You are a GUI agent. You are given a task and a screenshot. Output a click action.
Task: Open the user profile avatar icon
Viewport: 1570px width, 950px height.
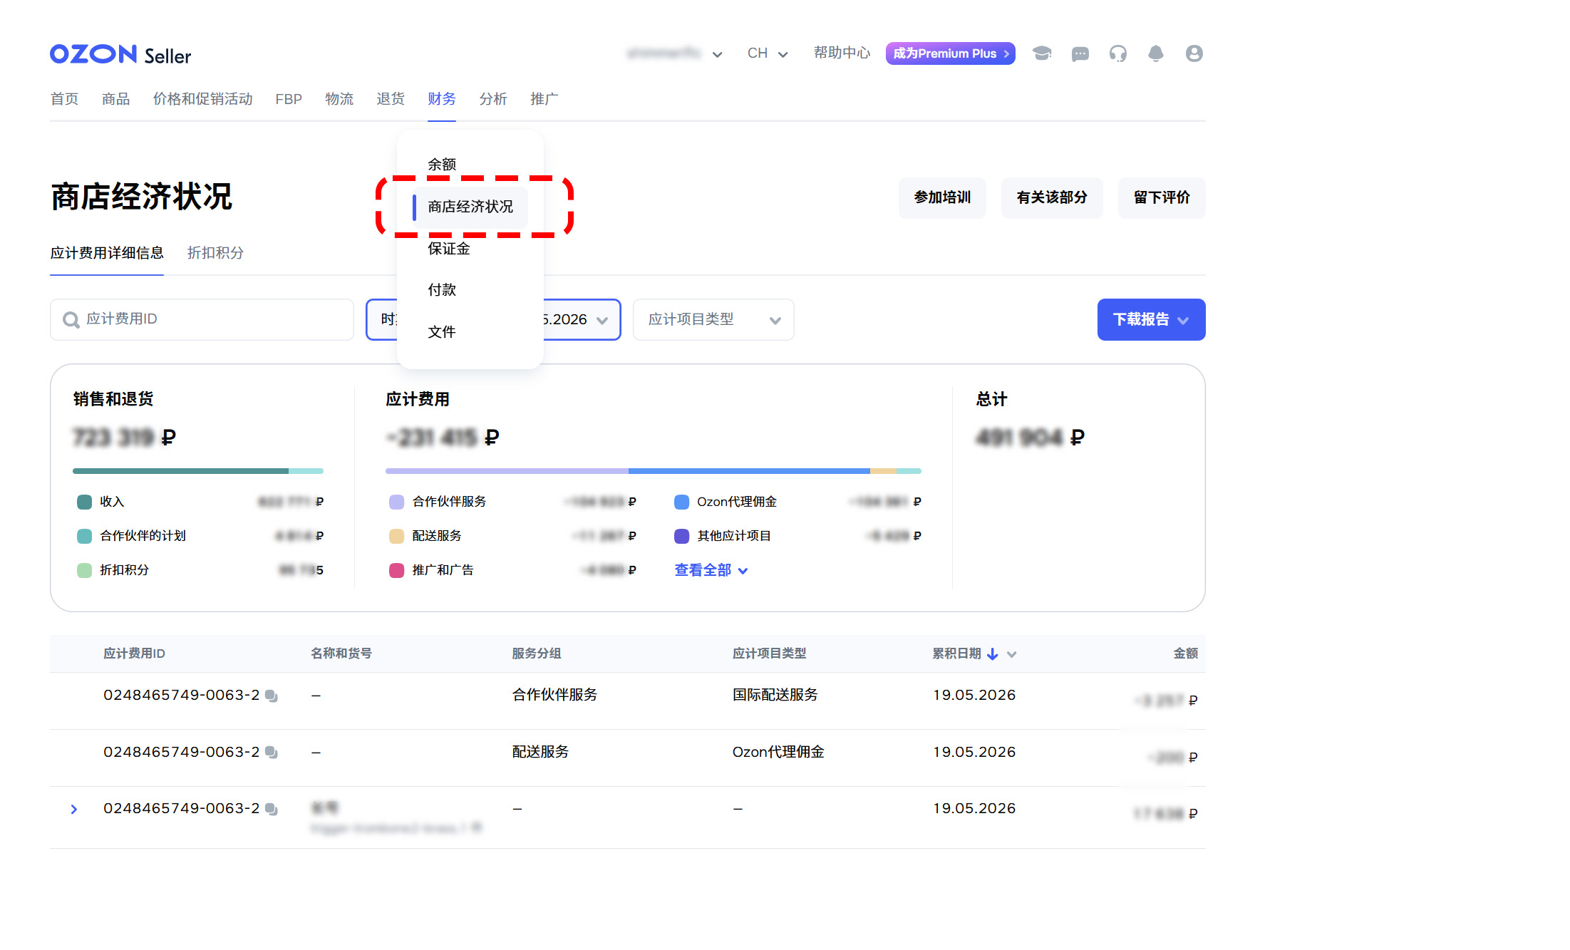tap(1194, 53)
